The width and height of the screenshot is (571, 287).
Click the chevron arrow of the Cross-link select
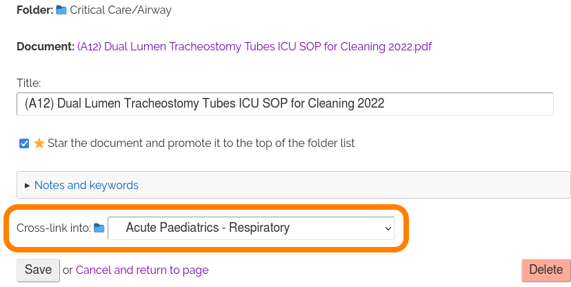coord(387,228)
